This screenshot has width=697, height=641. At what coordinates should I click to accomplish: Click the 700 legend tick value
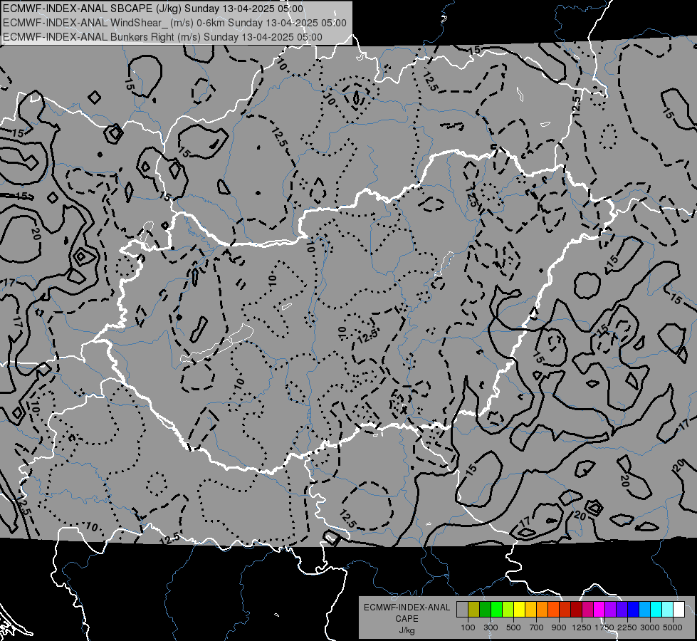coord(537,627)
